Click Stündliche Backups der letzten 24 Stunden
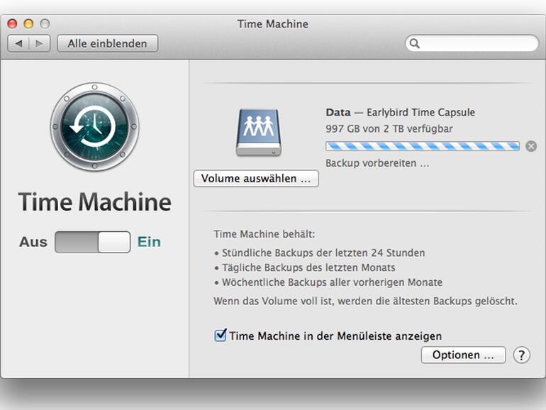 323,253
